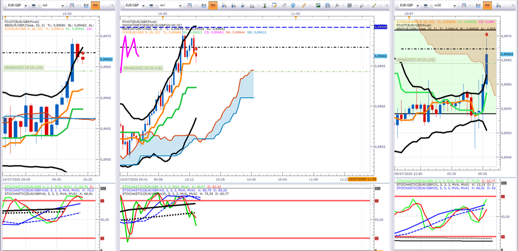Expand chart type arrow in m1 chart
Viewport: 518px width, 251px height.
(196, 6)
